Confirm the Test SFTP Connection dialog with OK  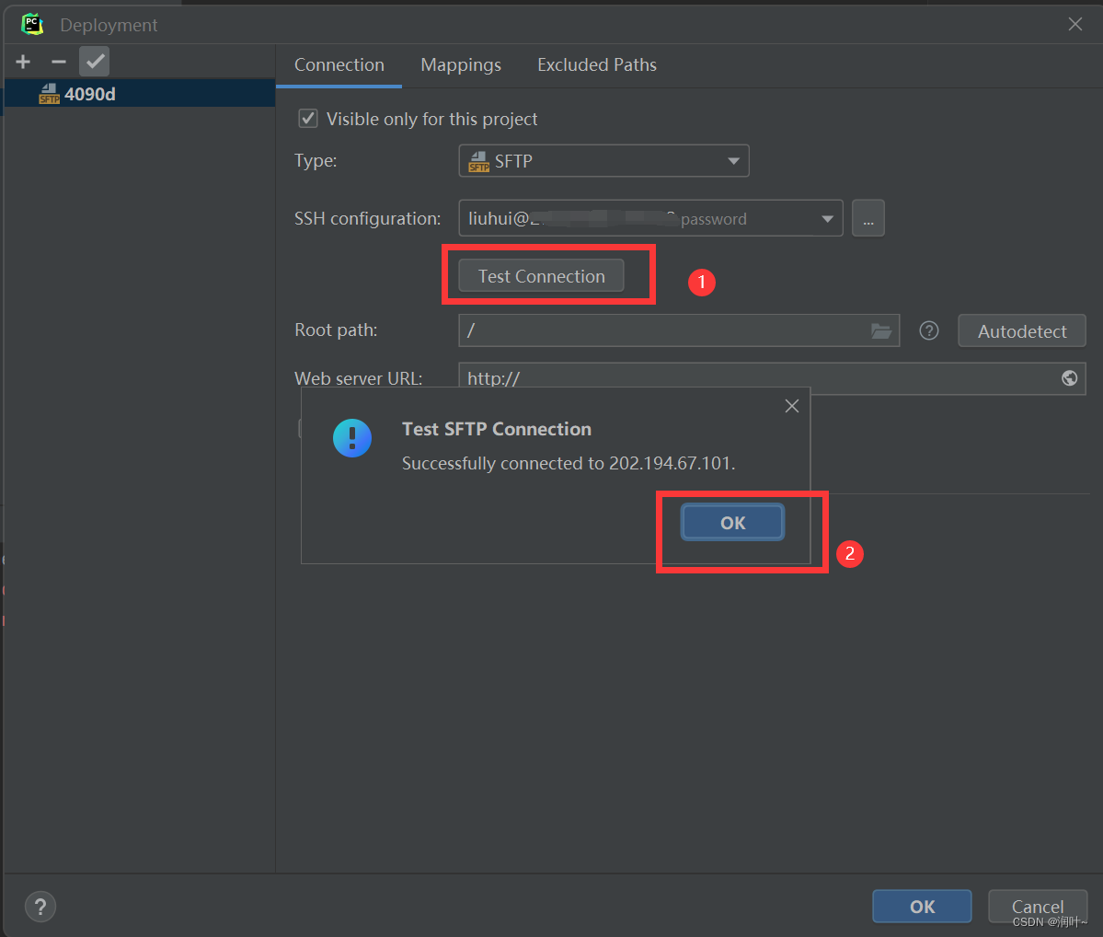pyautogui.click(x=731, y=522)
